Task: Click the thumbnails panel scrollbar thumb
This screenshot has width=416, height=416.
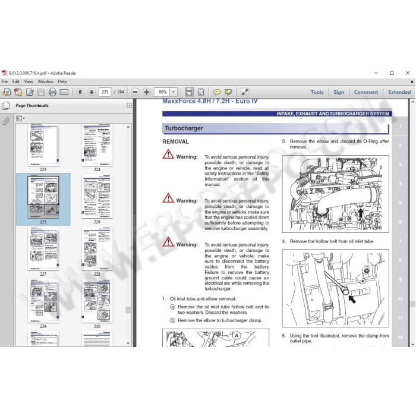Action: (x=128, y=310)
